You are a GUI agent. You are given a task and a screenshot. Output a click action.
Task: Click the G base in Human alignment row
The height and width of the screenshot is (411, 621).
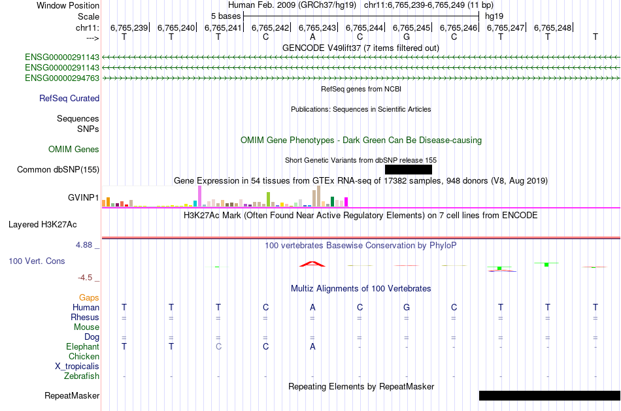pyautogui.click(x=407, y=307)
